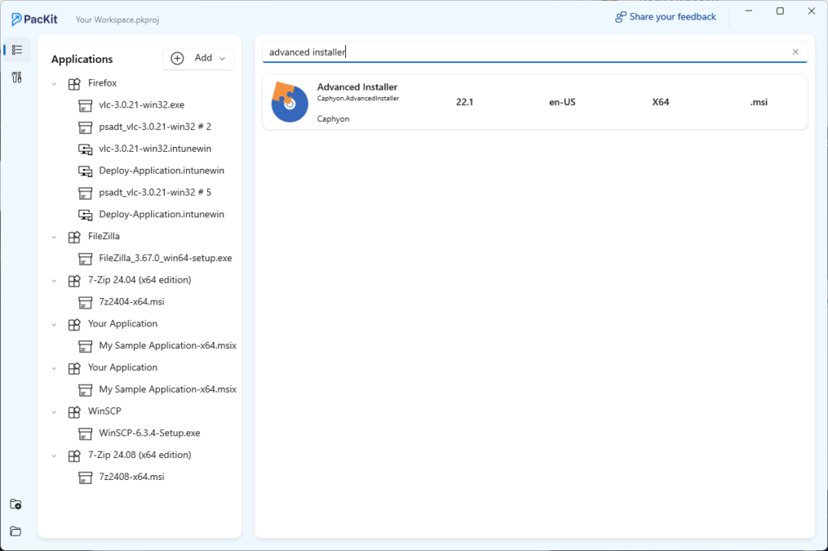
Task: Click the FileZilla application icon
Action: (74, 237)
